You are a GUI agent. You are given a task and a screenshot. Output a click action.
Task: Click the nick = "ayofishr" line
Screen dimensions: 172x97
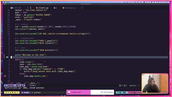coord(24,17)
